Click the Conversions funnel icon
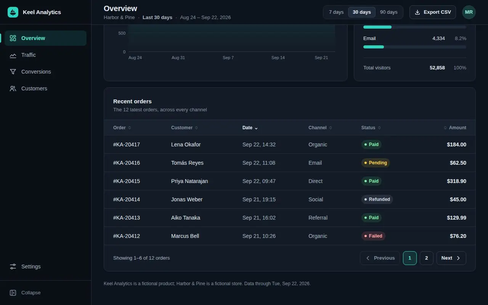 click(x=13, y=72)
